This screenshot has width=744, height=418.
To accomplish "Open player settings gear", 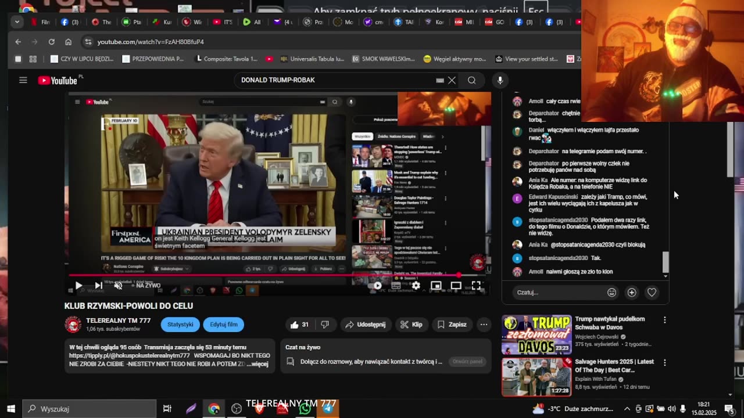I will pyautogui.click(x=416, y=286).
